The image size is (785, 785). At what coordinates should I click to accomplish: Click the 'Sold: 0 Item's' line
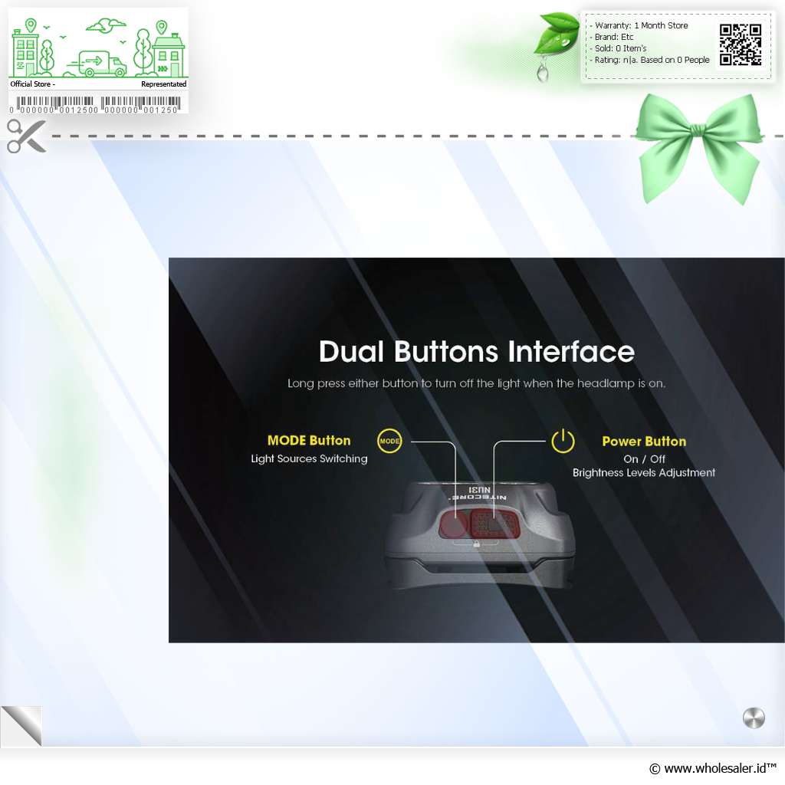[x=620, y=48]
